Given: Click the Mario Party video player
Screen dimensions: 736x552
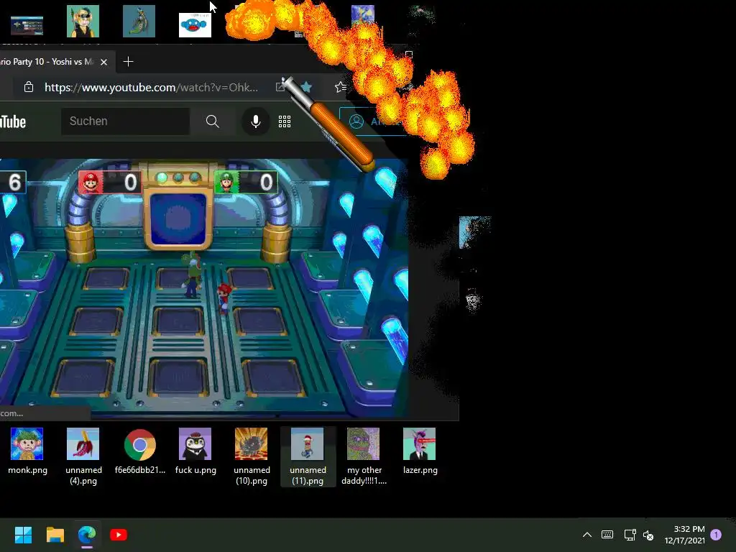Looking at the screenshot, I should point(203,288).
